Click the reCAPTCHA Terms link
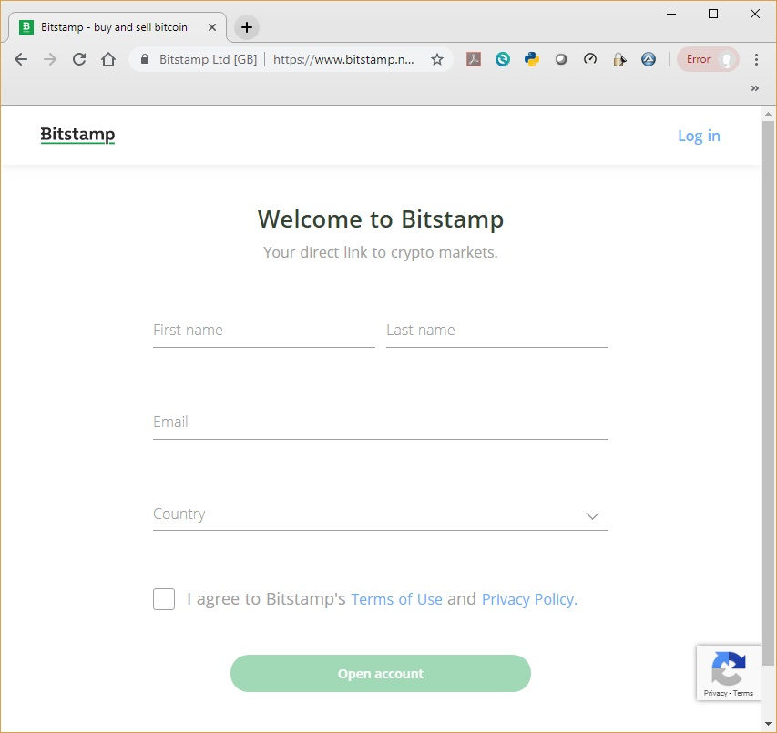The width and height of the screenshot is (777, 733). coord(742,693)
